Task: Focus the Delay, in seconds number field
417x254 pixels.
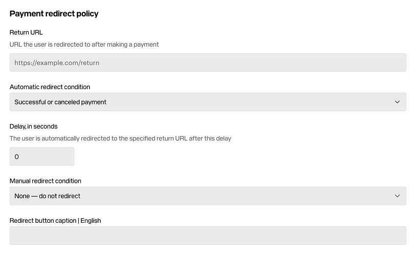Action: 42,157
